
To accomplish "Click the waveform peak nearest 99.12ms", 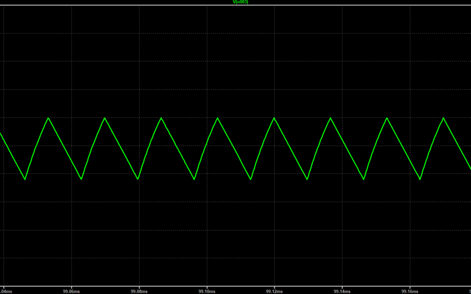I will 274,118.
